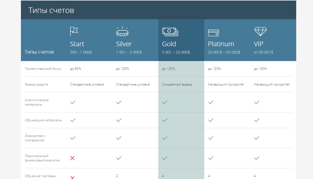Click the 'Вывод средств' row label

pyautogui.click(x=36, y=84)
